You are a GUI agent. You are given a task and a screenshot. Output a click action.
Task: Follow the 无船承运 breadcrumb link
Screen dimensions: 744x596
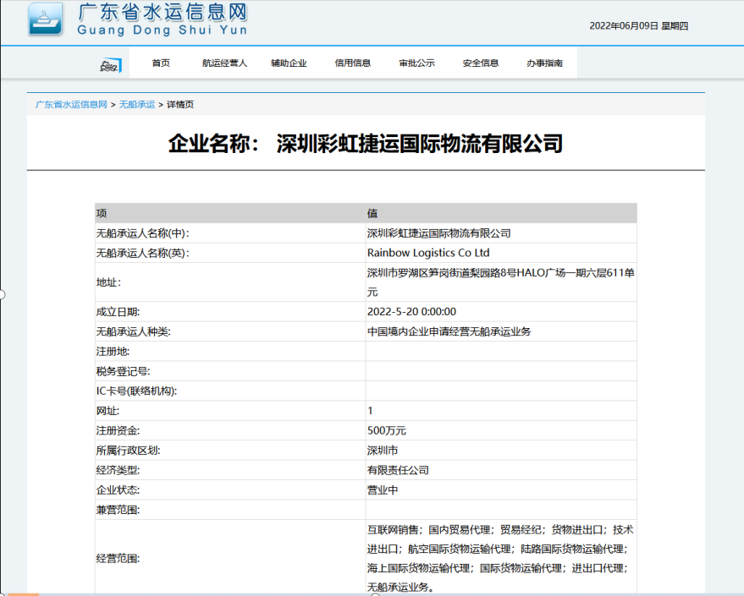(x=136, y=104)
